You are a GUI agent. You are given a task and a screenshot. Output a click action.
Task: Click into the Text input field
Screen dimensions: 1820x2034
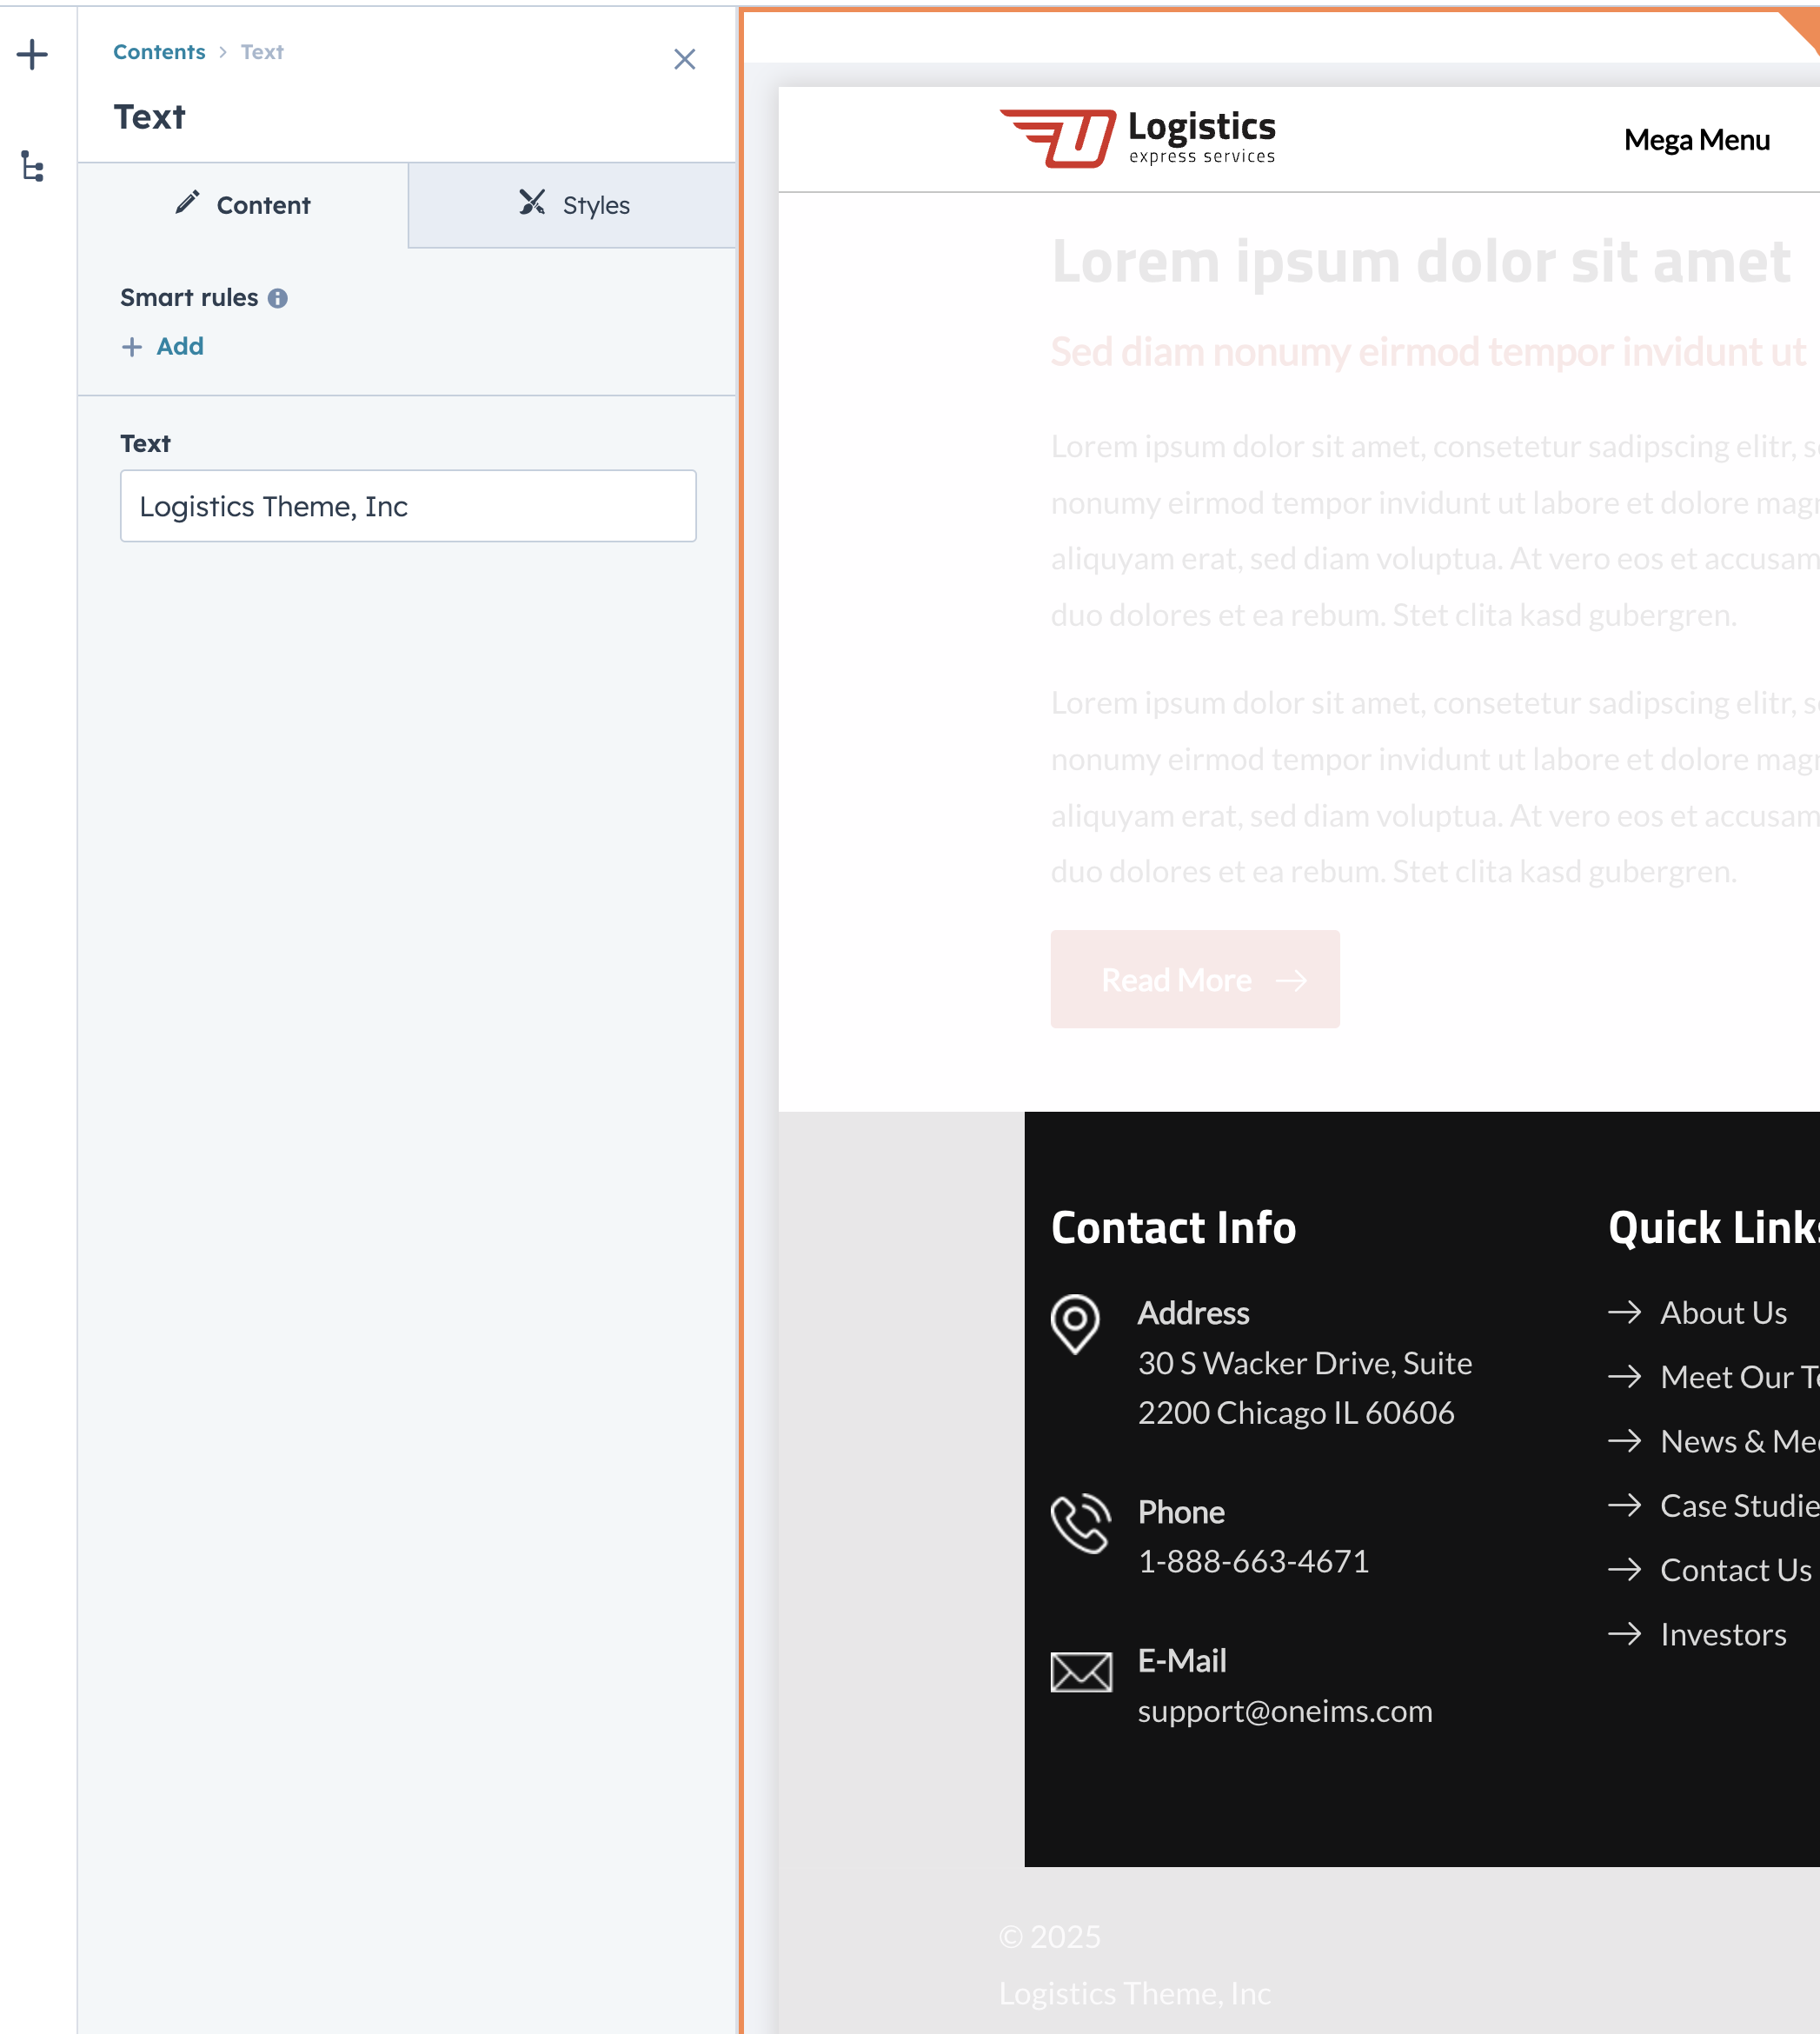pyautogui.click(x=408, y=506)
